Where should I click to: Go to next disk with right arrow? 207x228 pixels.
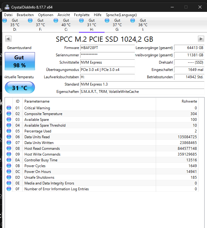pos(201,39)
